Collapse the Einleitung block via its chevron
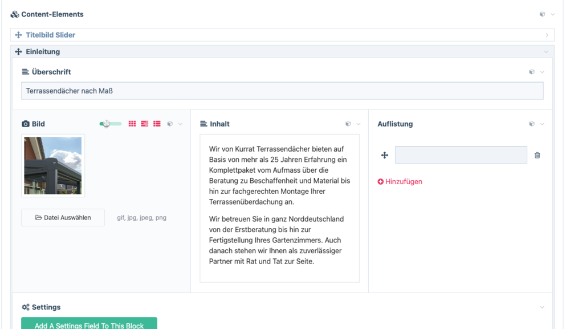The height and width of the screenshot is (329, 570). point(546,52)
